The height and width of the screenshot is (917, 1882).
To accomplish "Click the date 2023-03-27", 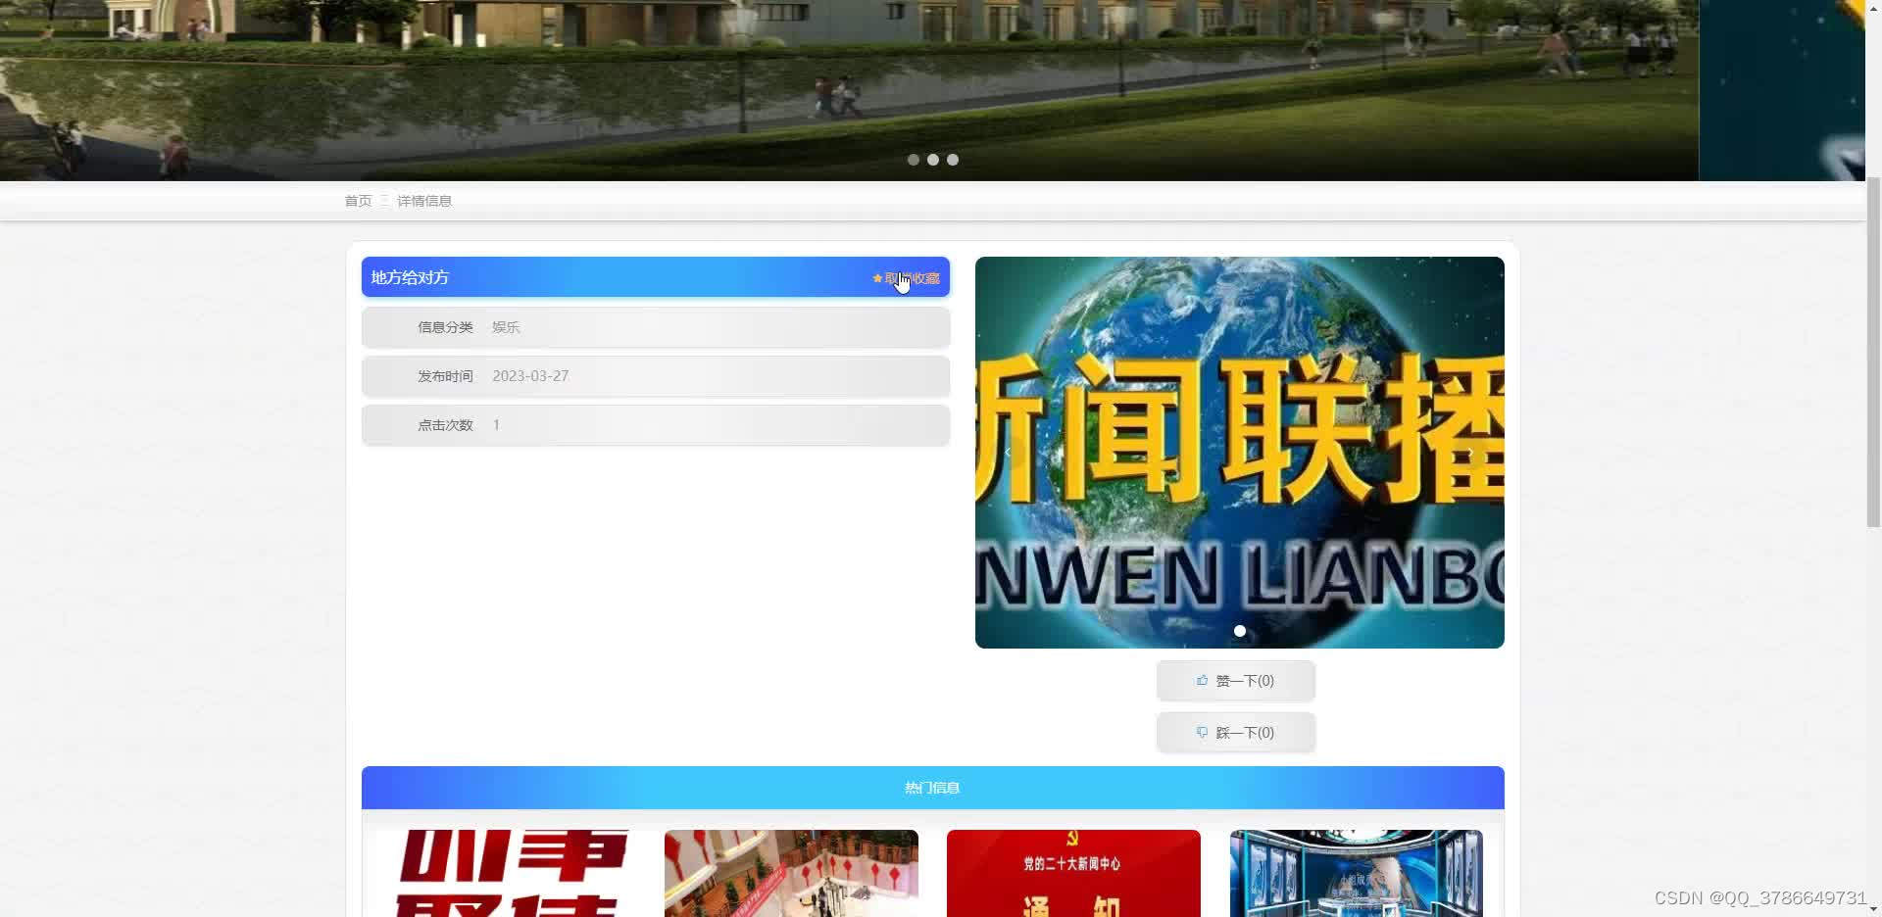I will tap(530, 376).
